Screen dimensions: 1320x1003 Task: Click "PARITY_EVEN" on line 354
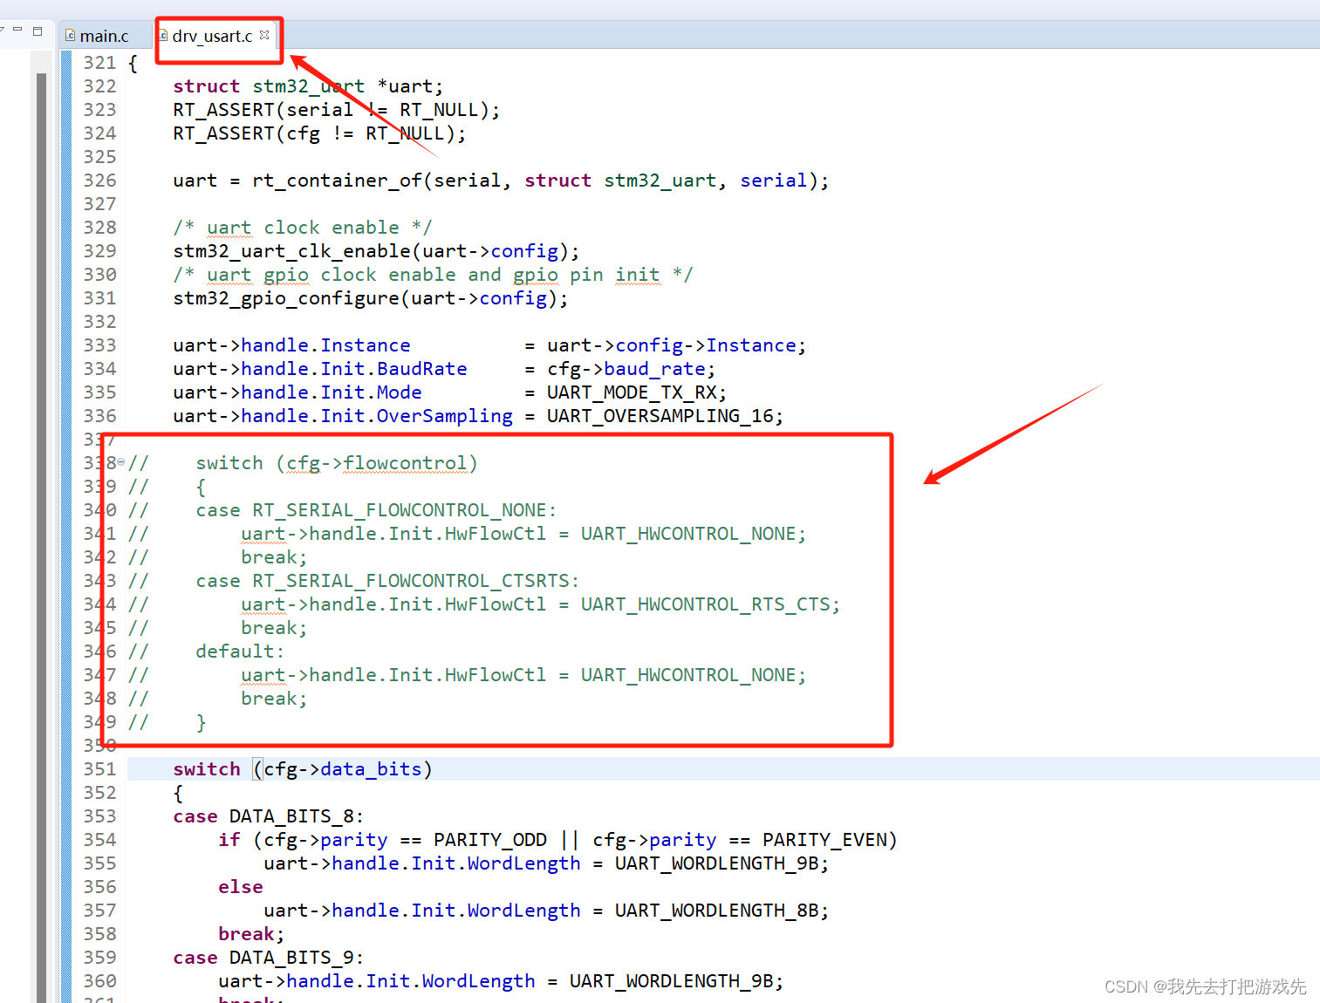824,840
